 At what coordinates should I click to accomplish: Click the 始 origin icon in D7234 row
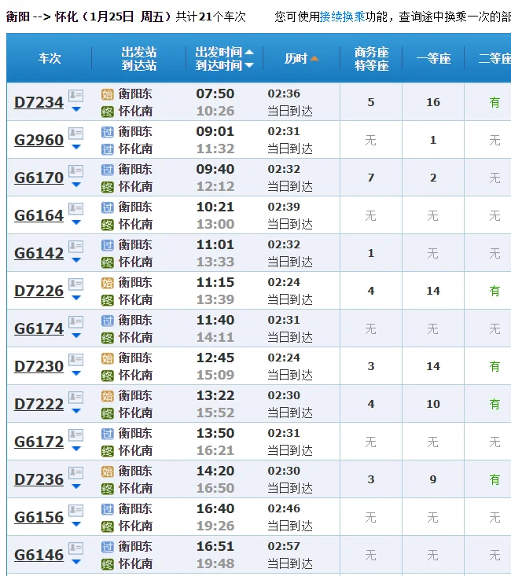(108, 94)
